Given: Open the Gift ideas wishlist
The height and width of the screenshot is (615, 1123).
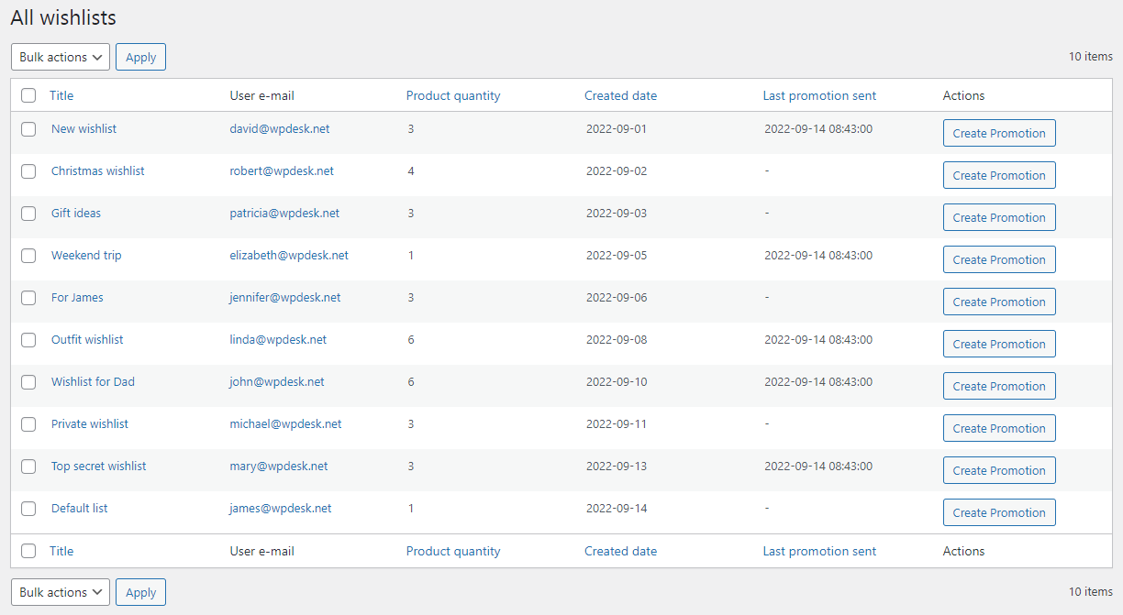Looking at the screenshot, I should tap(76, 214).
